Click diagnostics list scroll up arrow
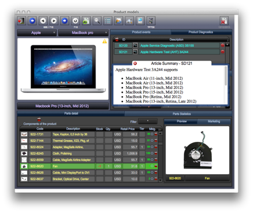Viewport: 253px width, 213px height. click(227, 45)
